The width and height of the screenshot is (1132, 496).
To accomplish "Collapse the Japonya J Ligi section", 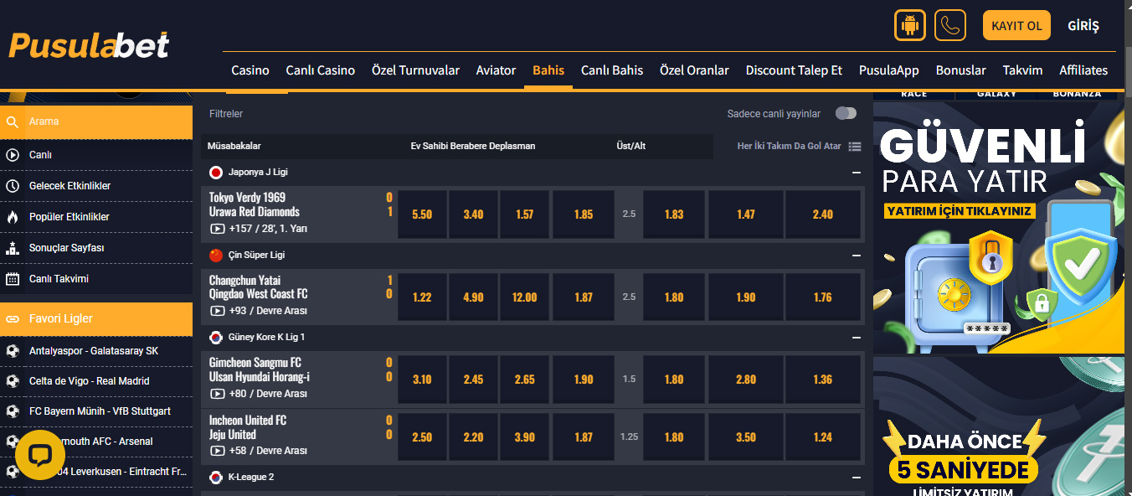I will [x=856, y=173].
